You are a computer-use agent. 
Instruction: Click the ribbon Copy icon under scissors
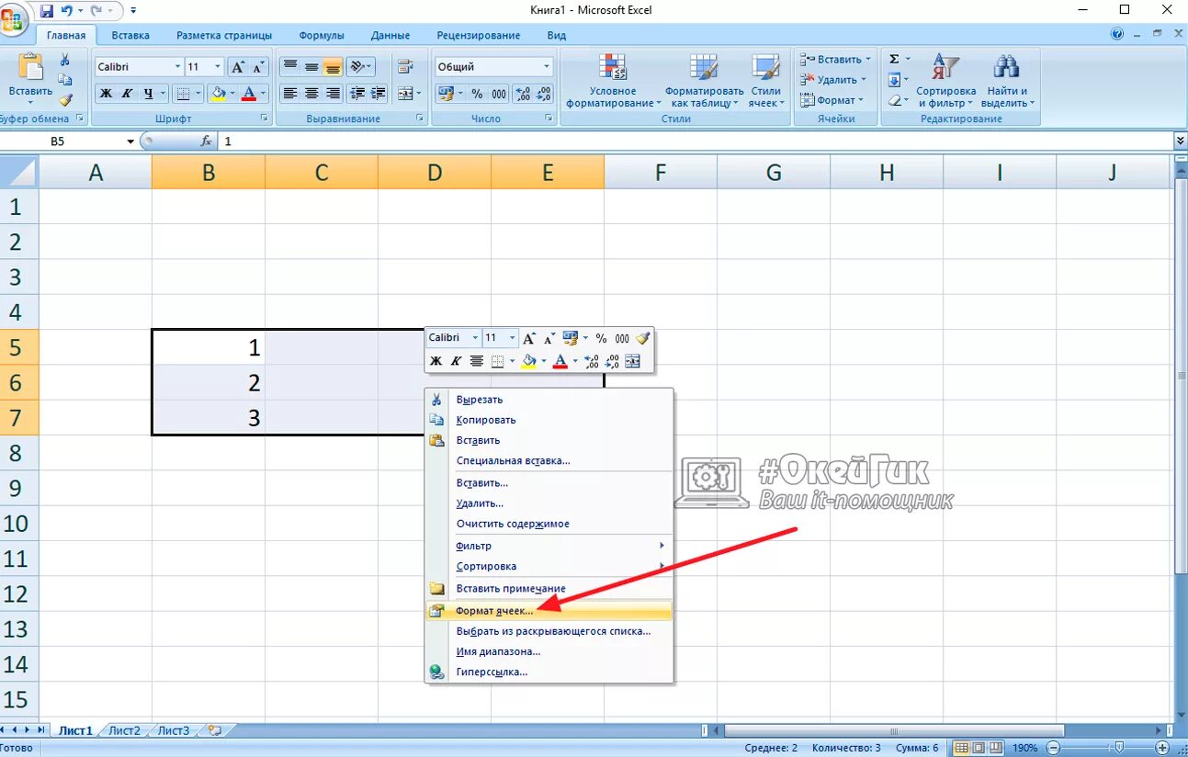click(x=65, y=80)
